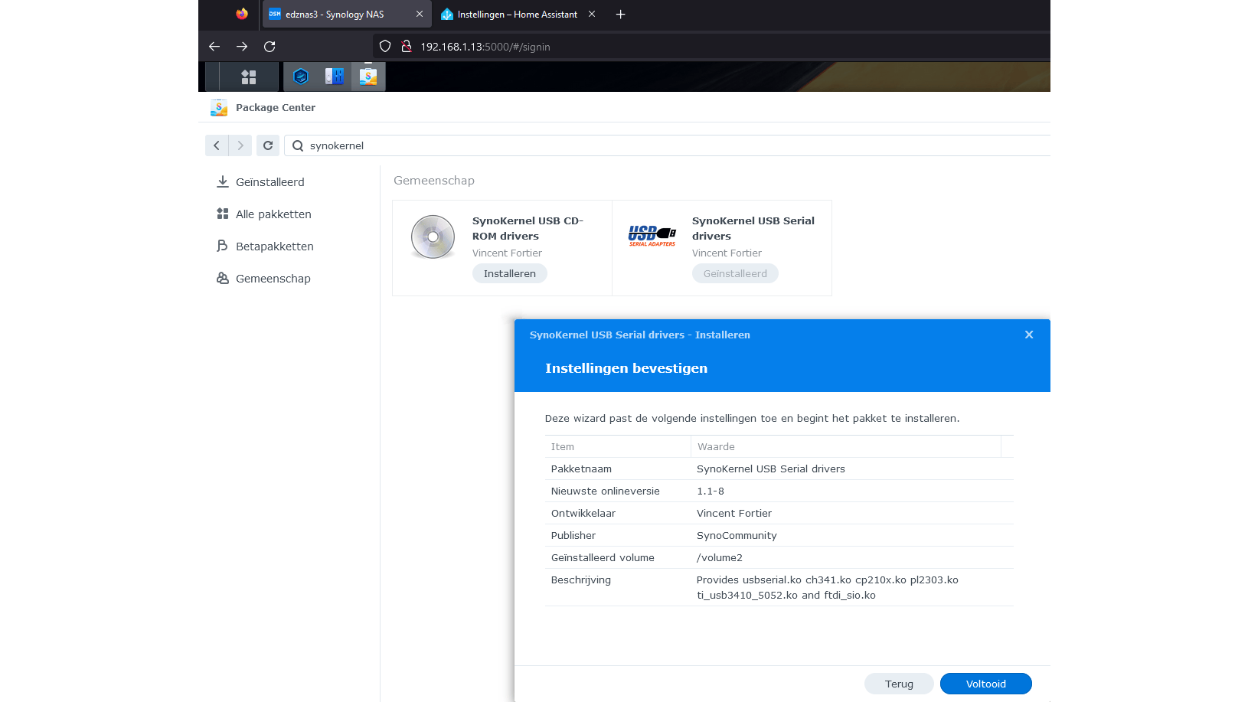
Task: Close the Installeren wizard dialog
Action: coord(1029,335)
